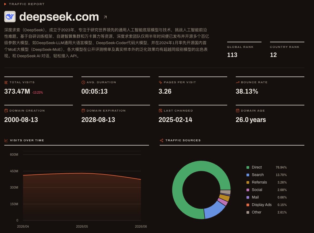Screen dimensions: 314x233
Task: Click the Direct legend label
Action: click(x=257, y=167)
